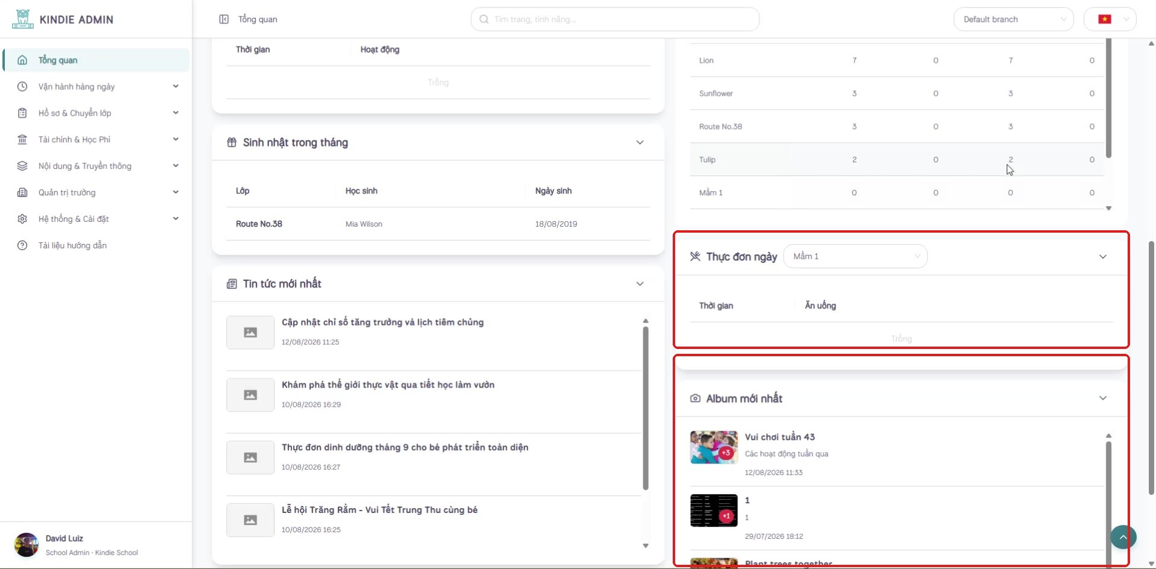Open Tổng quan home menu item
The image size is (1156, 569).
[x=97, y=60]
